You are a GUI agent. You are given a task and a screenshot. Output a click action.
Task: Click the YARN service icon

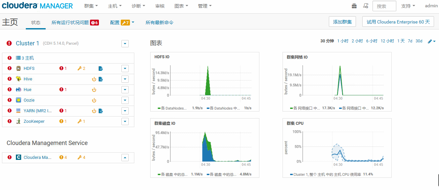[19, 111]
